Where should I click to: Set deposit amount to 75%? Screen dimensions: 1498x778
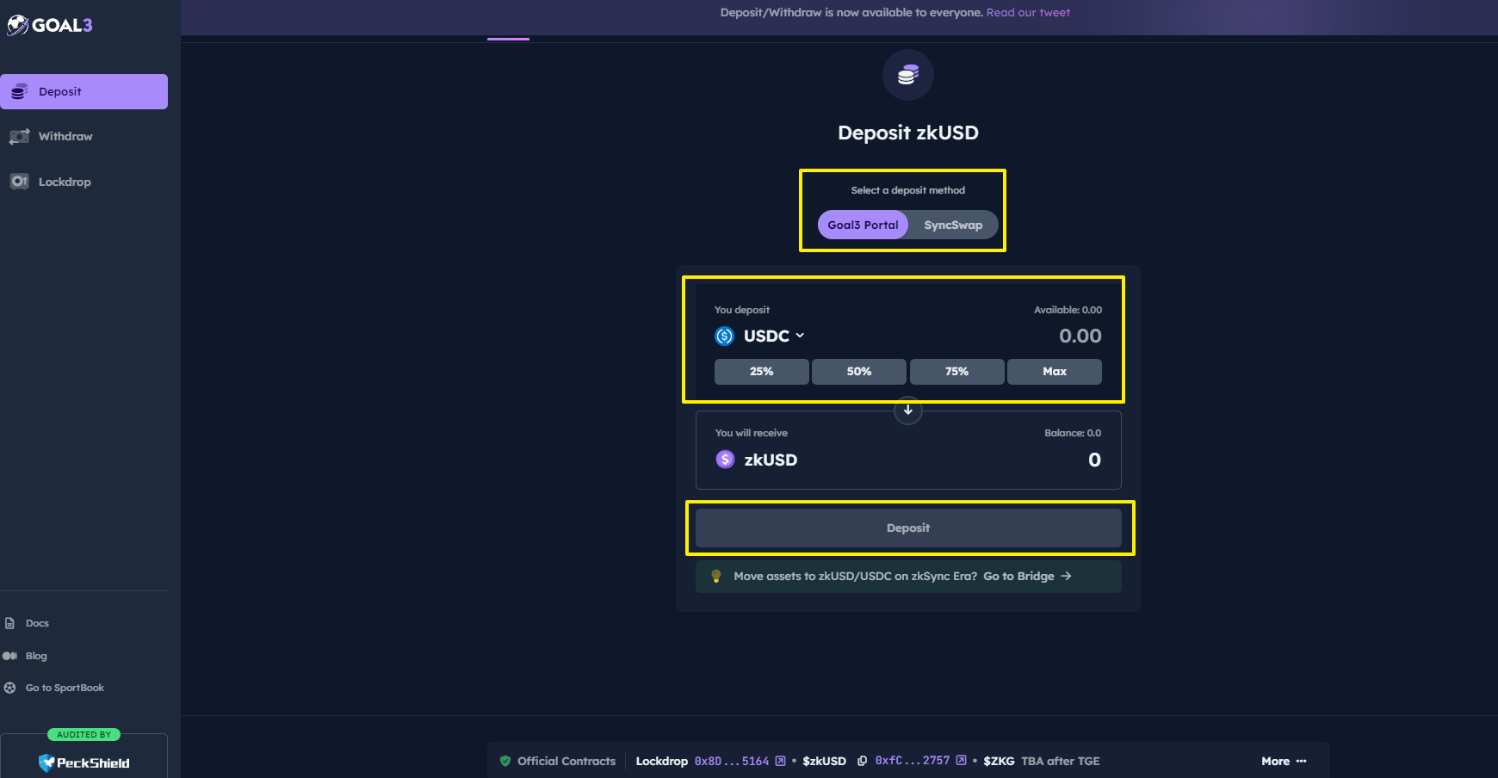956,372
